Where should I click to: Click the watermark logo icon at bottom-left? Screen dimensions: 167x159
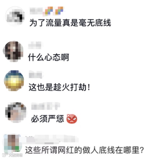[5, 155]
